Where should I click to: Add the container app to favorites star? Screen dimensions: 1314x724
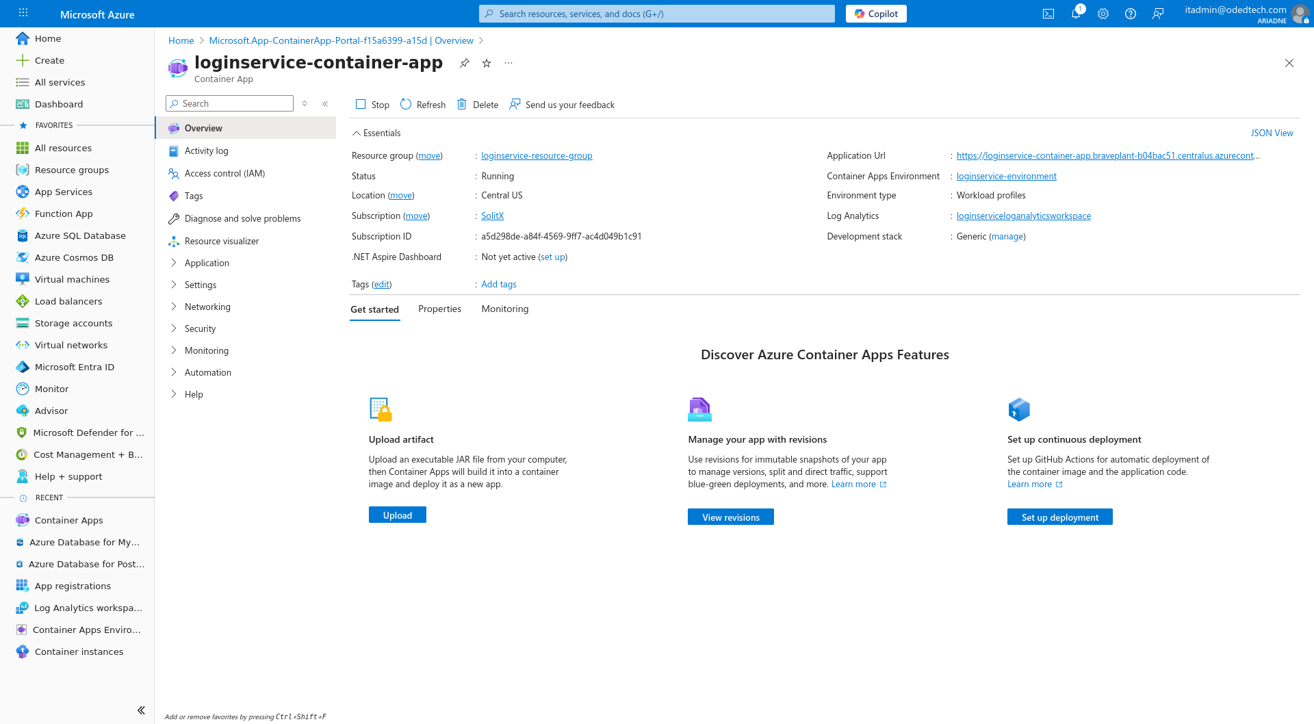pyautogui.click(x=487, y=63)
